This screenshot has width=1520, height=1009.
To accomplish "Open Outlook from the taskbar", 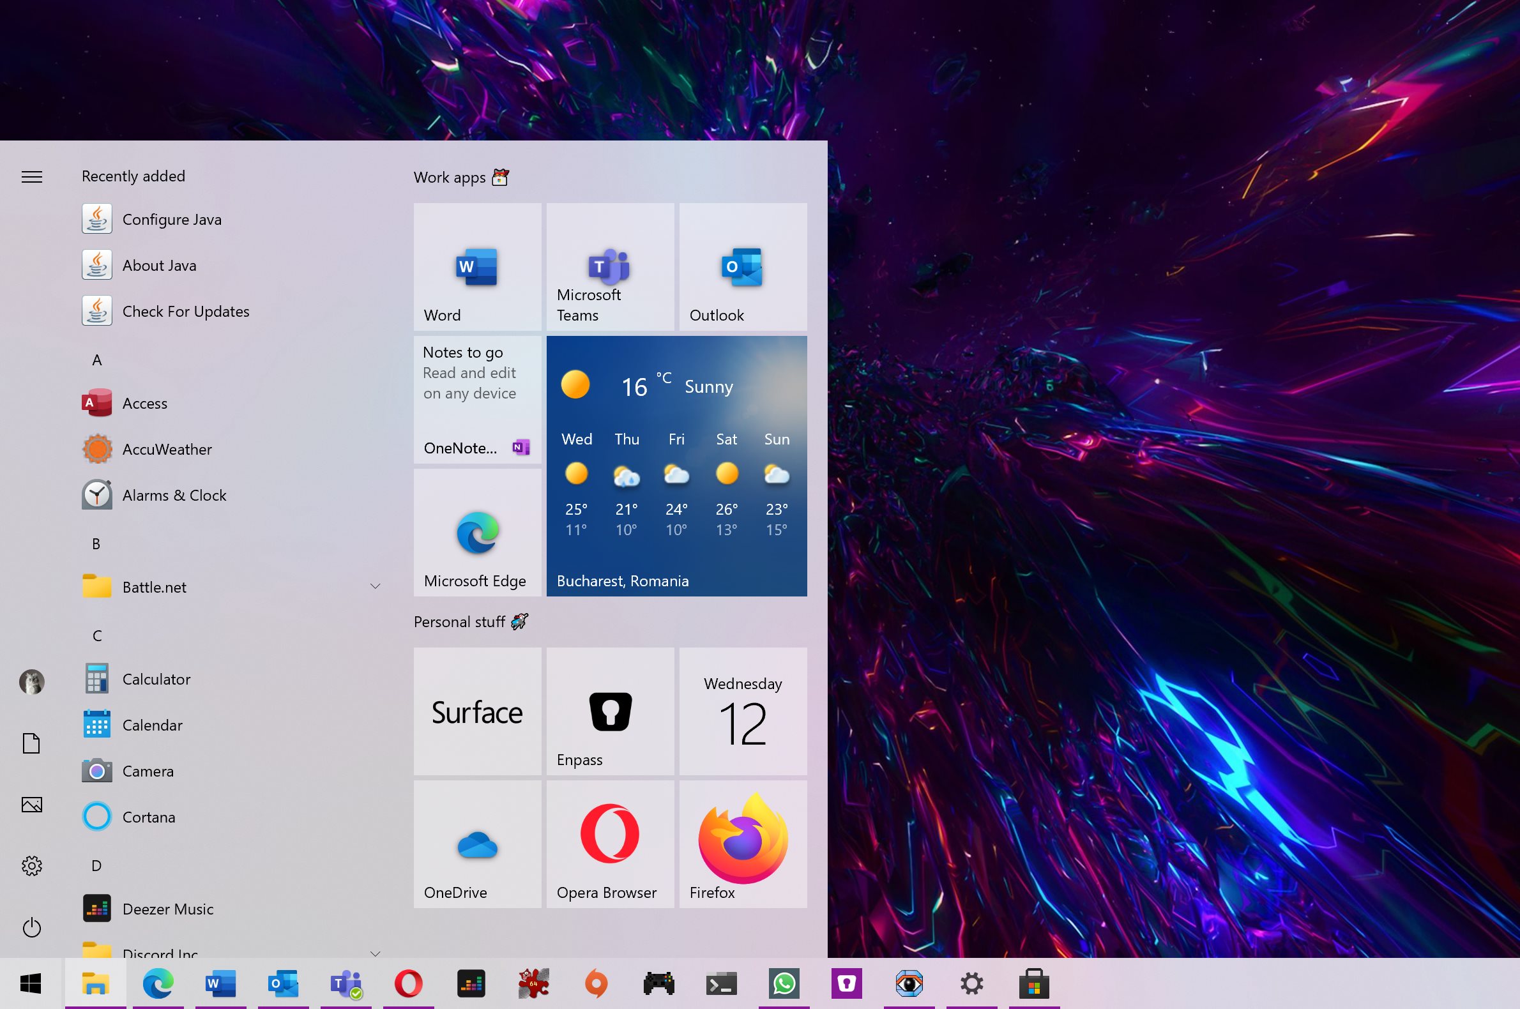I will tap(283, 983).
